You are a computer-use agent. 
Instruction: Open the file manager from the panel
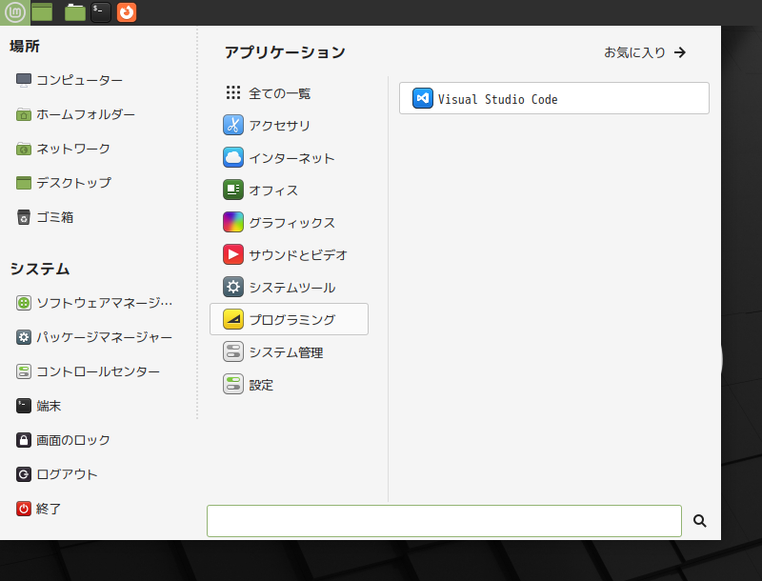75,12
